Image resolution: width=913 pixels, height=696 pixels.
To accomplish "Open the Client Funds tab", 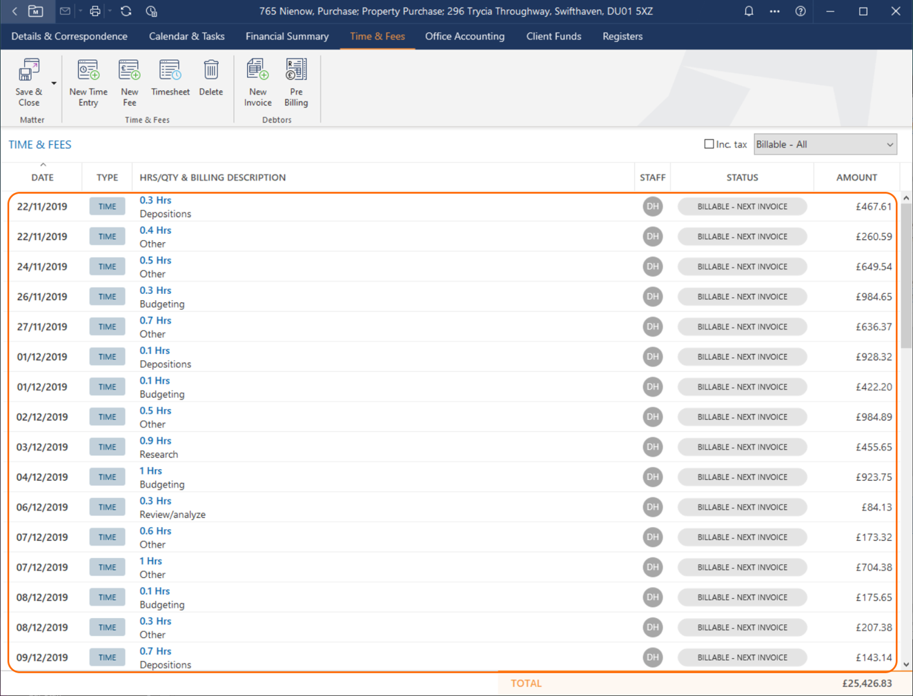I will 553,37.
